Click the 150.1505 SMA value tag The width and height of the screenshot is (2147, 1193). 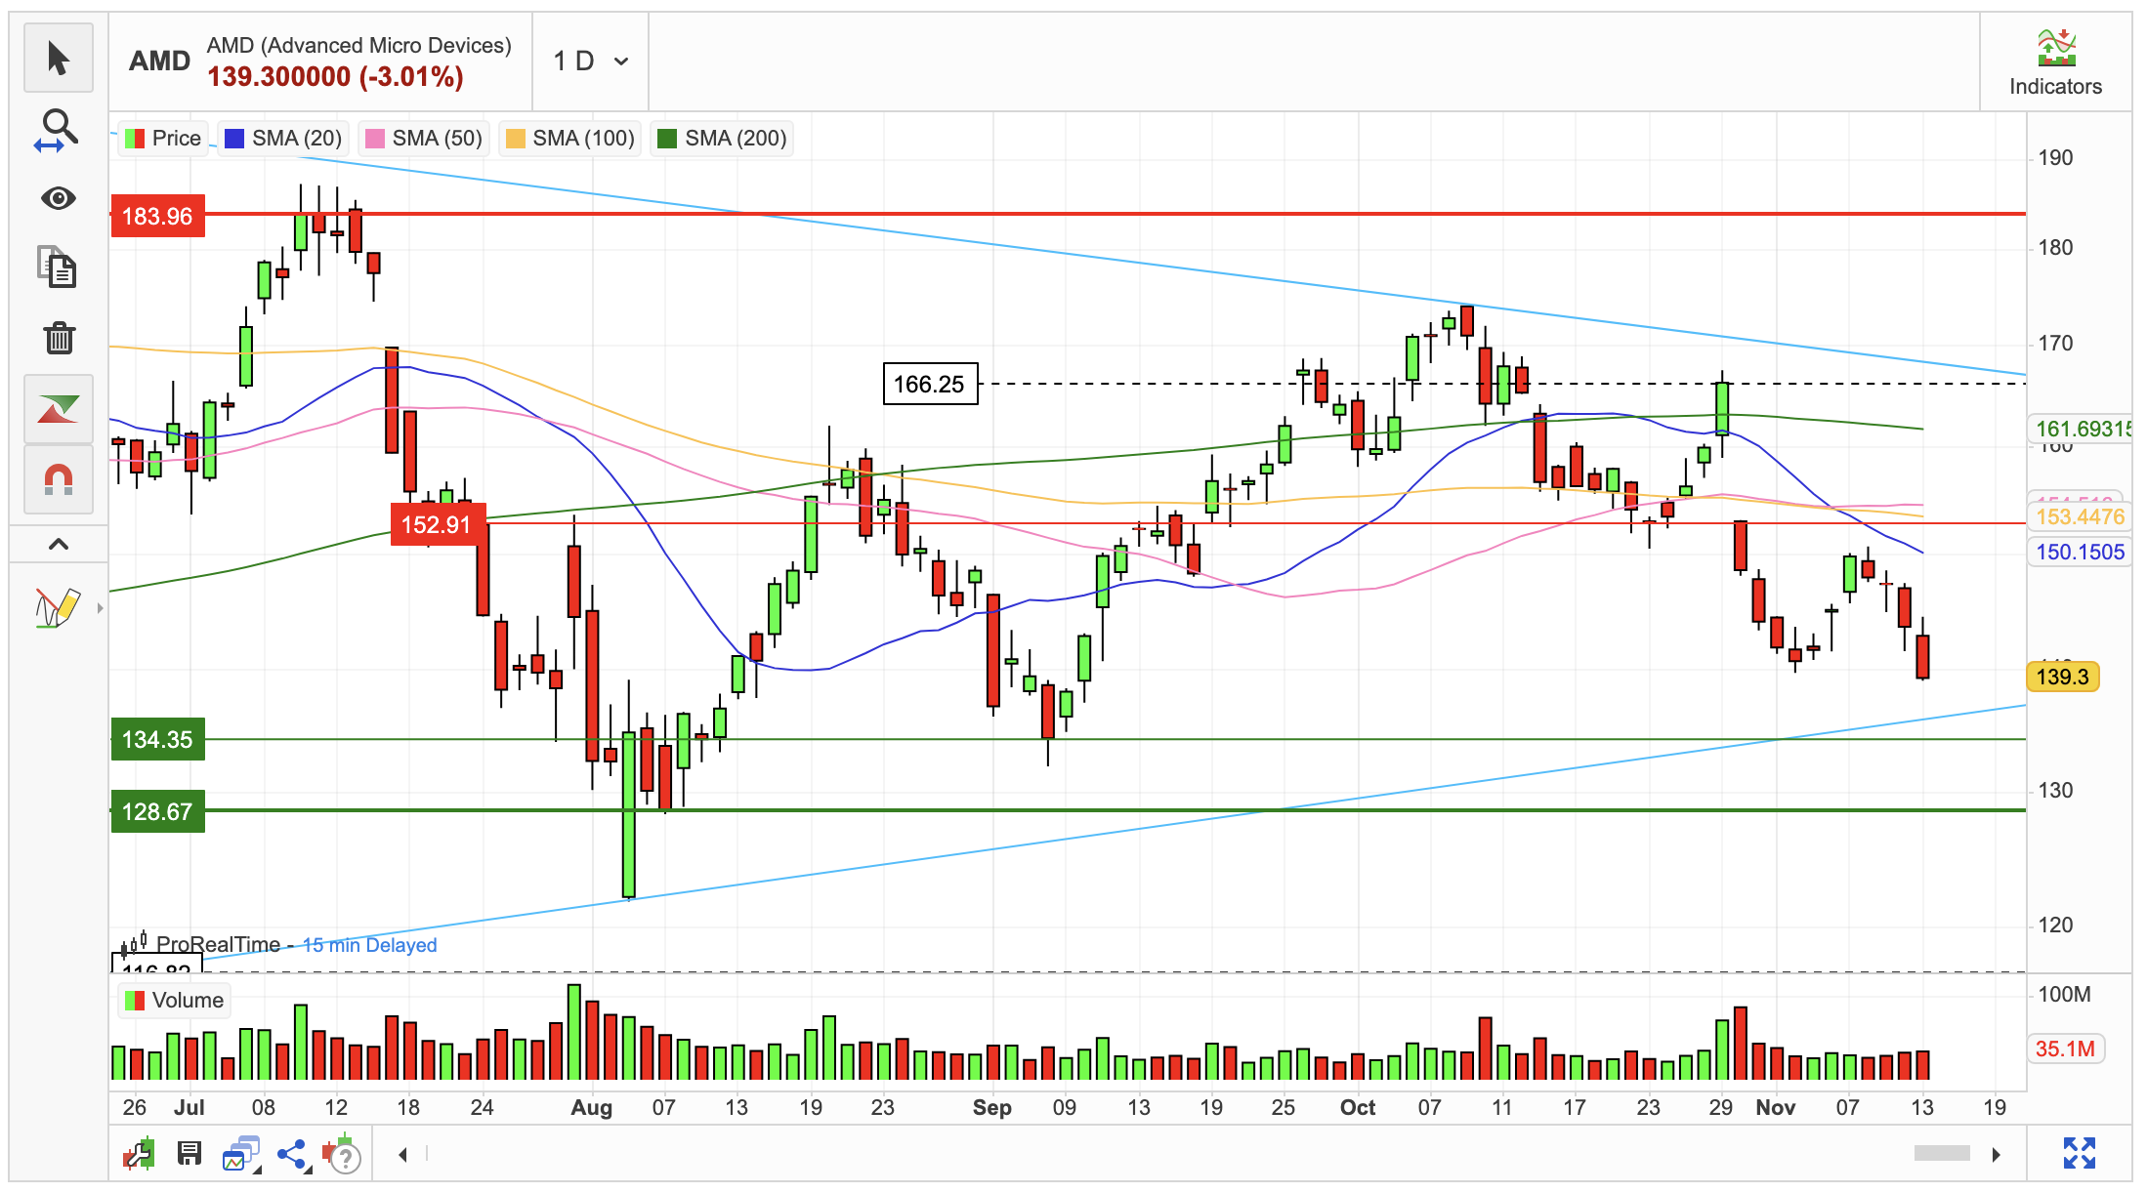(x=2079, y=553)
